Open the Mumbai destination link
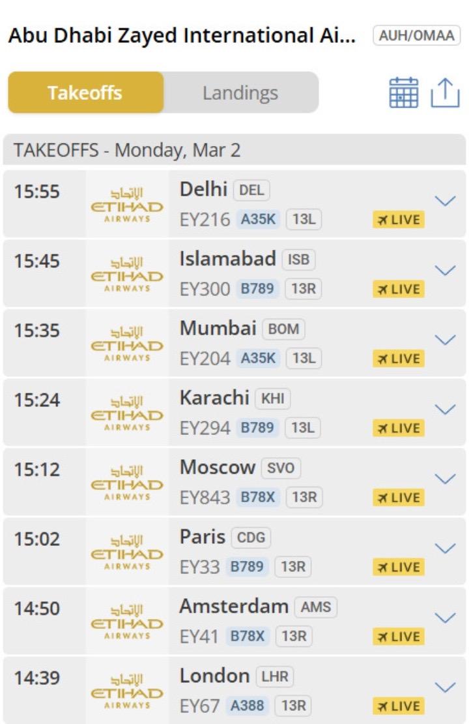This screenshot has width=469, height=724. (x=218, y=328)
